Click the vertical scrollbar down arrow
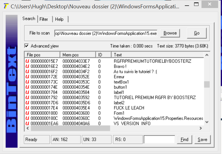The image size is (222, 154). click(207, 122)
